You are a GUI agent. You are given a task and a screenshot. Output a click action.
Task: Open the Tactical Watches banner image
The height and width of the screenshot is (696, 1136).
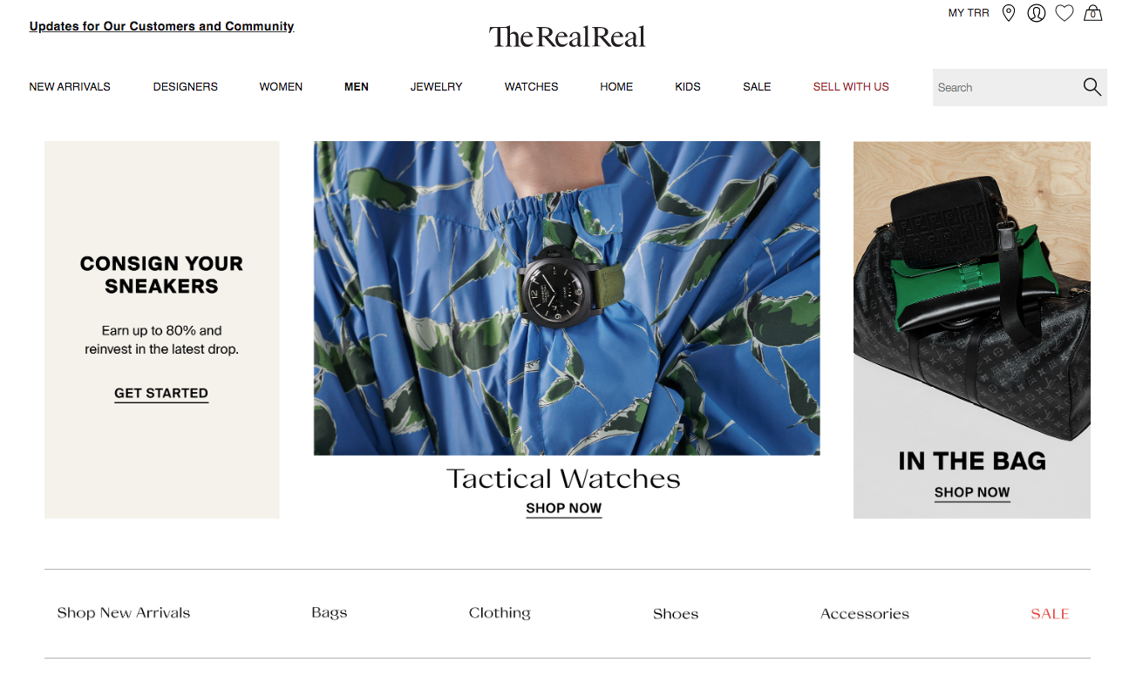567,298
